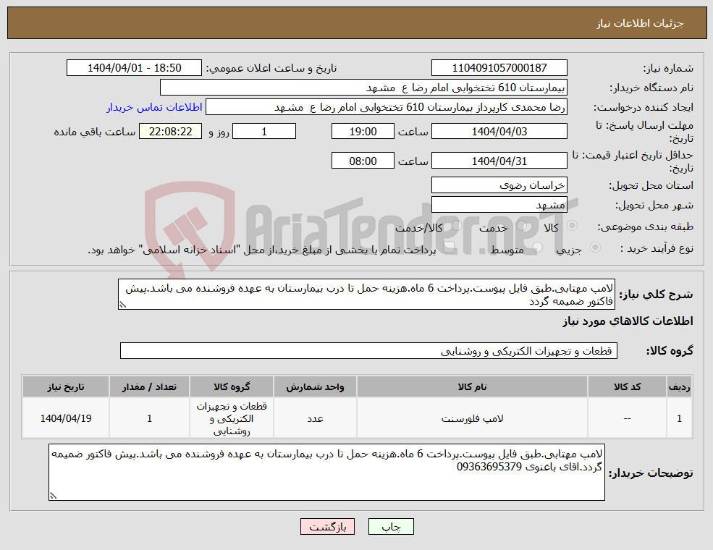This screenshot has width=713, height=550.
Task: Click the شماره نیاز number field
Action: (499, 68)
